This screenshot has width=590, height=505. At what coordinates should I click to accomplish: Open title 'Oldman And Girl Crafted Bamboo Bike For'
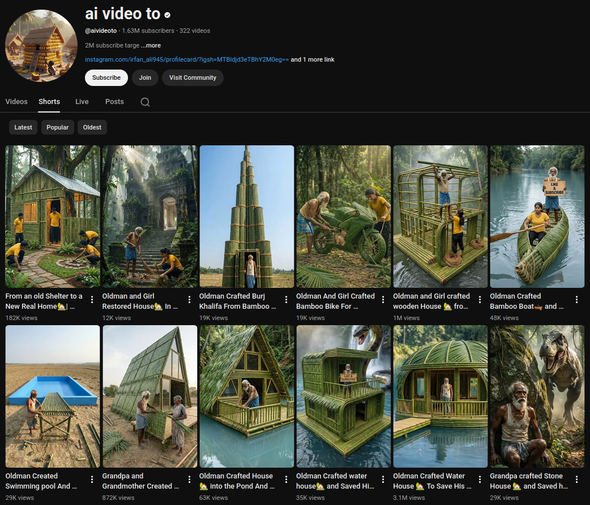(335, 301)
